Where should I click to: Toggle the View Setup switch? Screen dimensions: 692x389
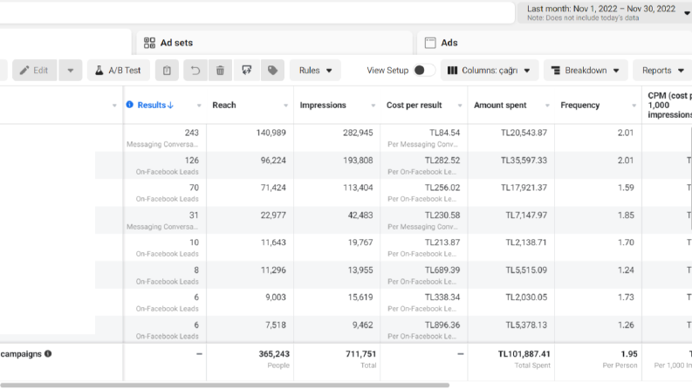[424, 70]
